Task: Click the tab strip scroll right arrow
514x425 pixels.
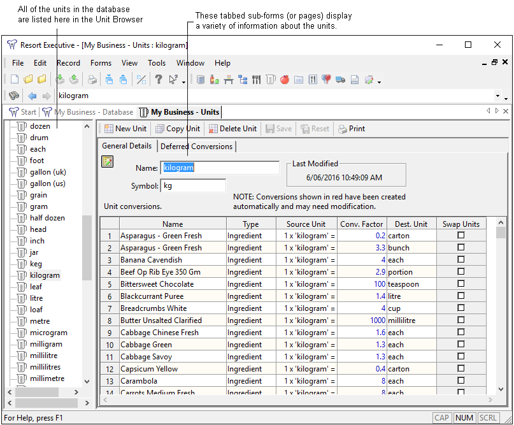Action: click(497, 111)
